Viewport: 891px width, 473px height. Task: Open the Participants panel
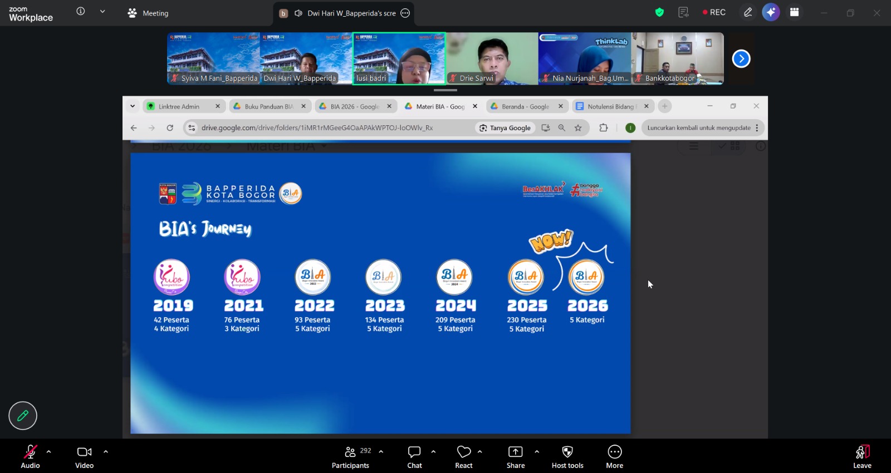point(351,457)
